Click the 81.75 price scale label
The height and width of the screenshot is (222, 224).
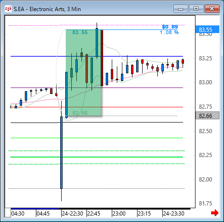(206, 204)
